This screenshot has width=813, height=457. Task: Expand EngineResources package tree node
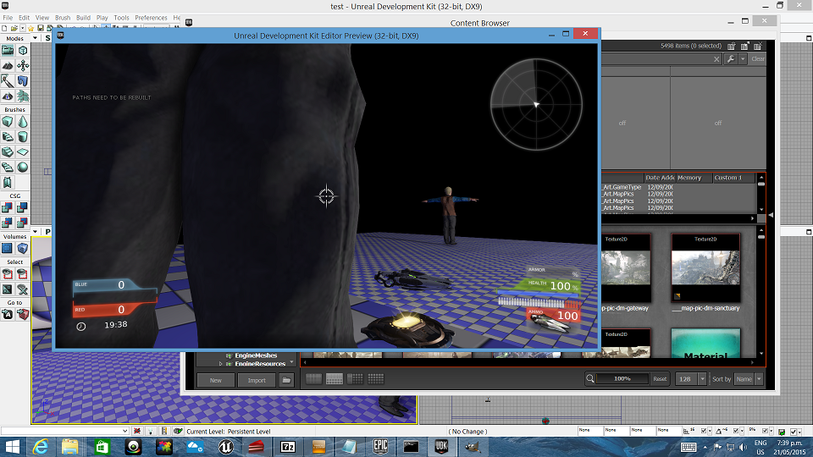pos(221,364)
